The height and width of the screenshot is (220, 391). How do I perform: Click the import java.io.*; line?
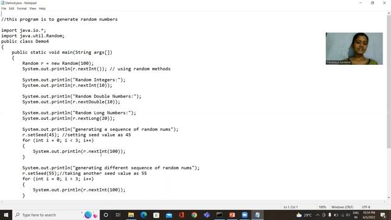(x=24, y=30)
